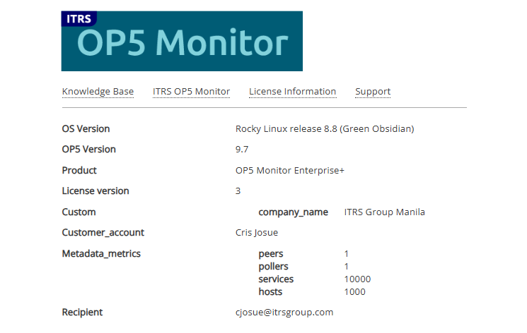This screenshot has width=527, height=333.
Task: Select the peers metric label
Action: point(271,254)
